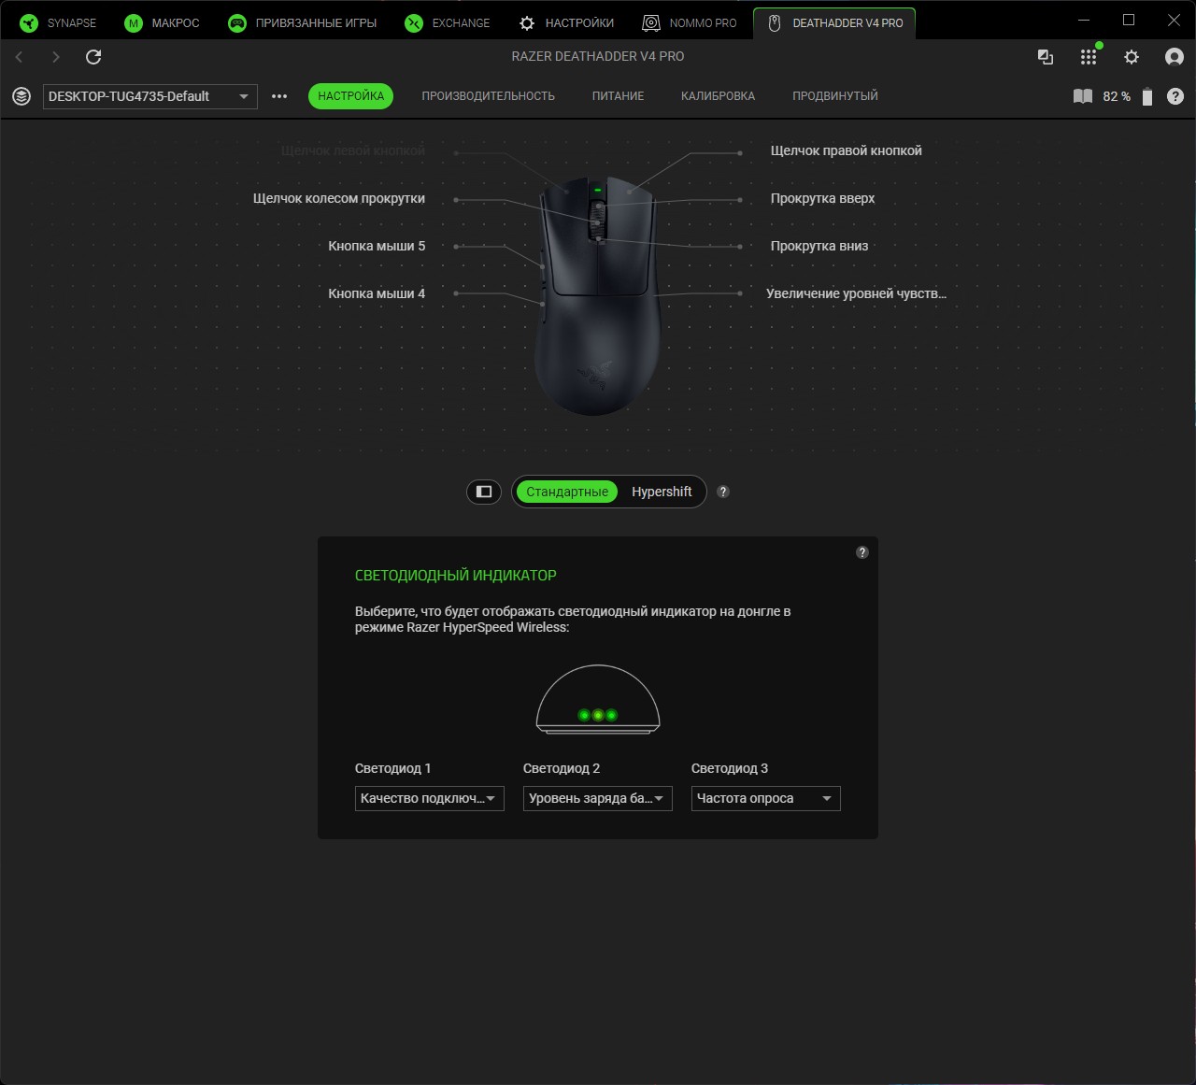Click the dongle LED illustration
Image resolution: width=1196 pixels, height=1085 pixels.
598,700
